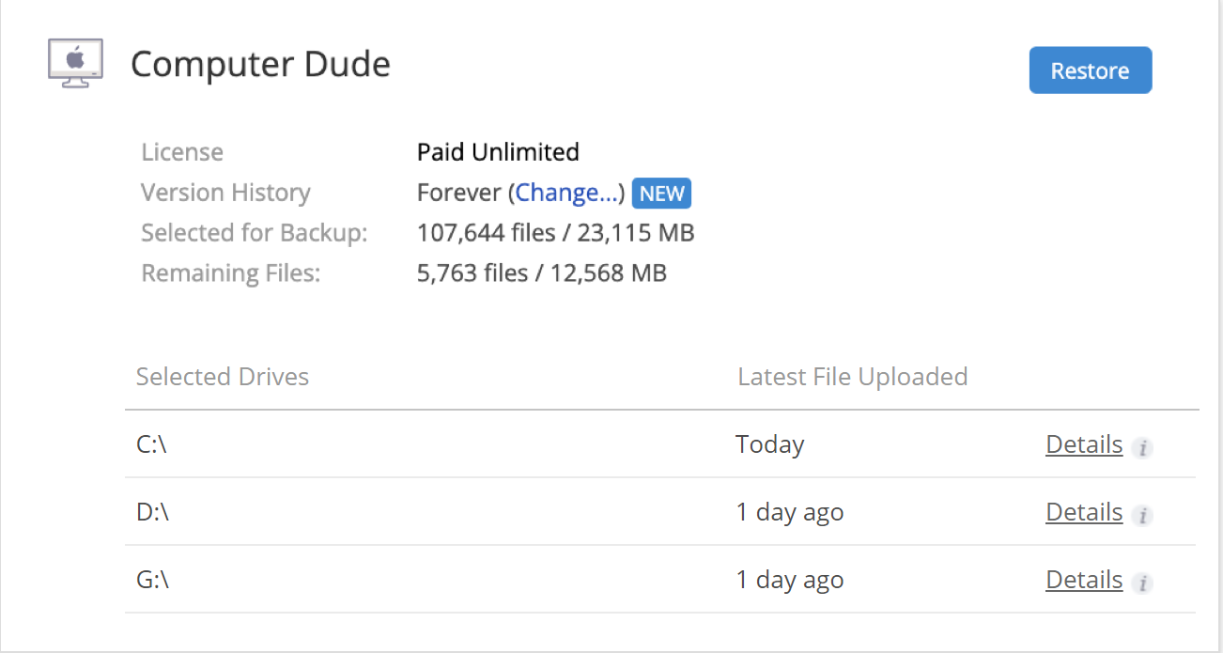Click the info icon for D:\ drive
The width and height of the screenshot is (1223, 653).
coord(1142,516)
